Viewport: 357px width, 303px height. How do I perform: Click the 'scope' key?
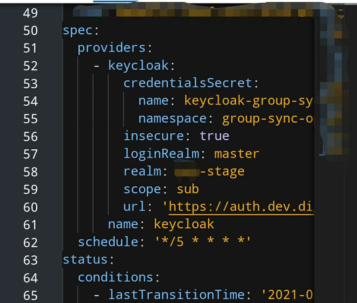point(142,189)
